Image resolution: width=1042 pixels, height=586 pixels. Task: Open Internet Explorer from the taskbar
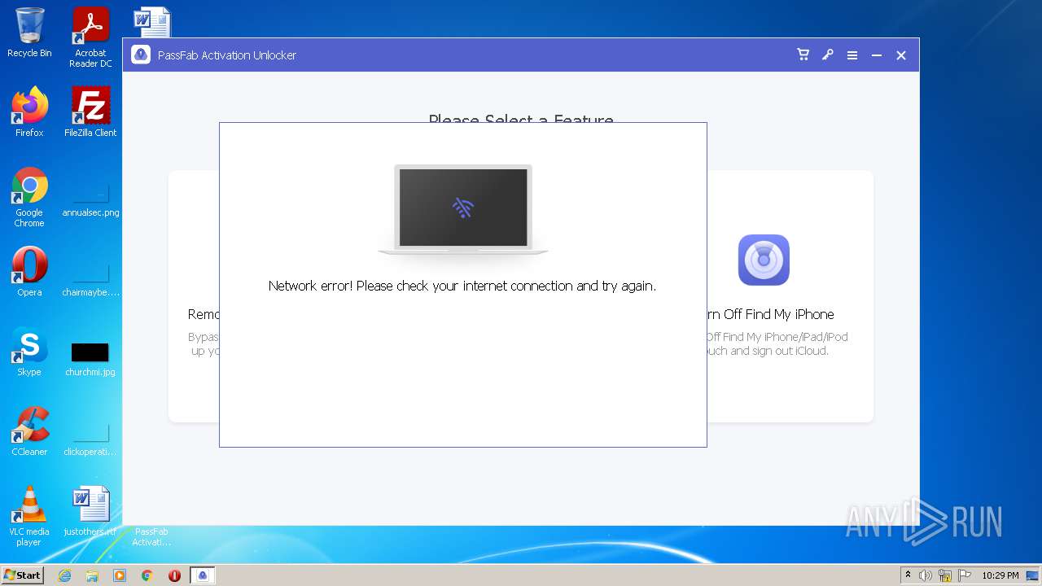64,575
